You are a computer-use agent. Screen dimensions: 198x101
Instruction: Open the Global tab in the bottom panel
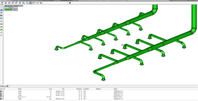(3, 86)
